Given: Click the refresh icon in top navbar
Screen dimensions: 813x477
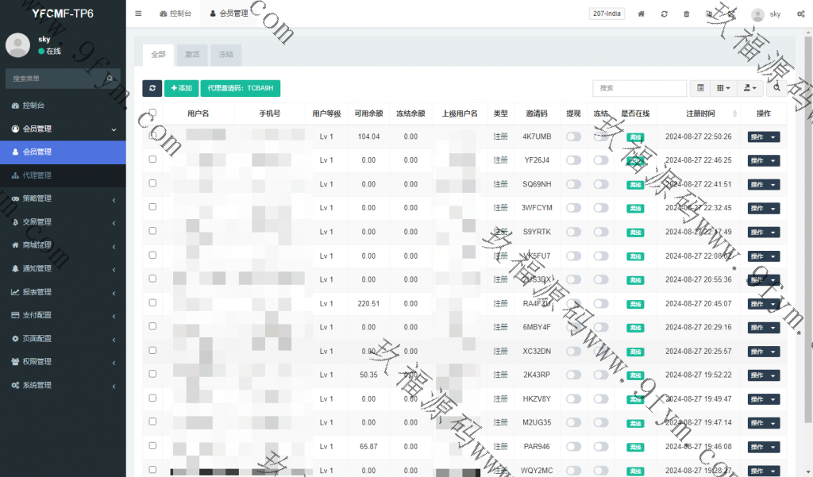Looking at the screenshot, I should tap(664, 14).
